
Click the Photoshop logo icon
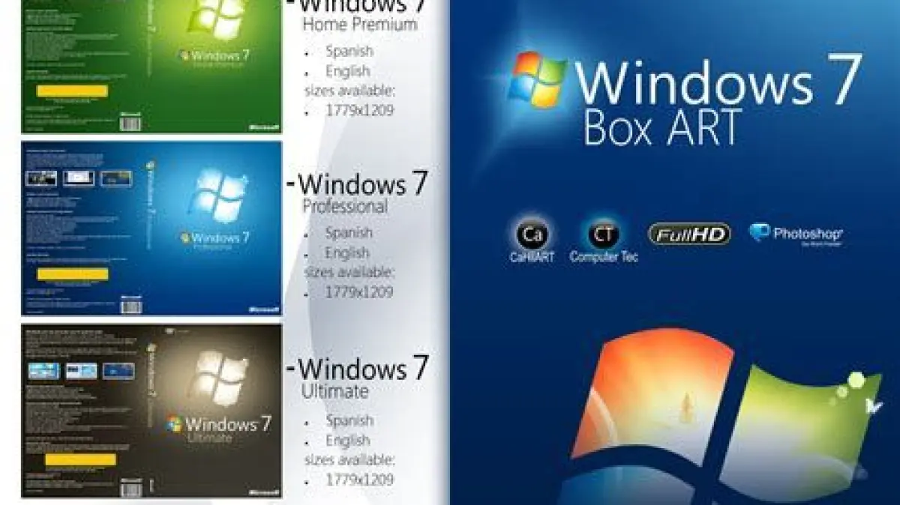(x=760, y=233)
